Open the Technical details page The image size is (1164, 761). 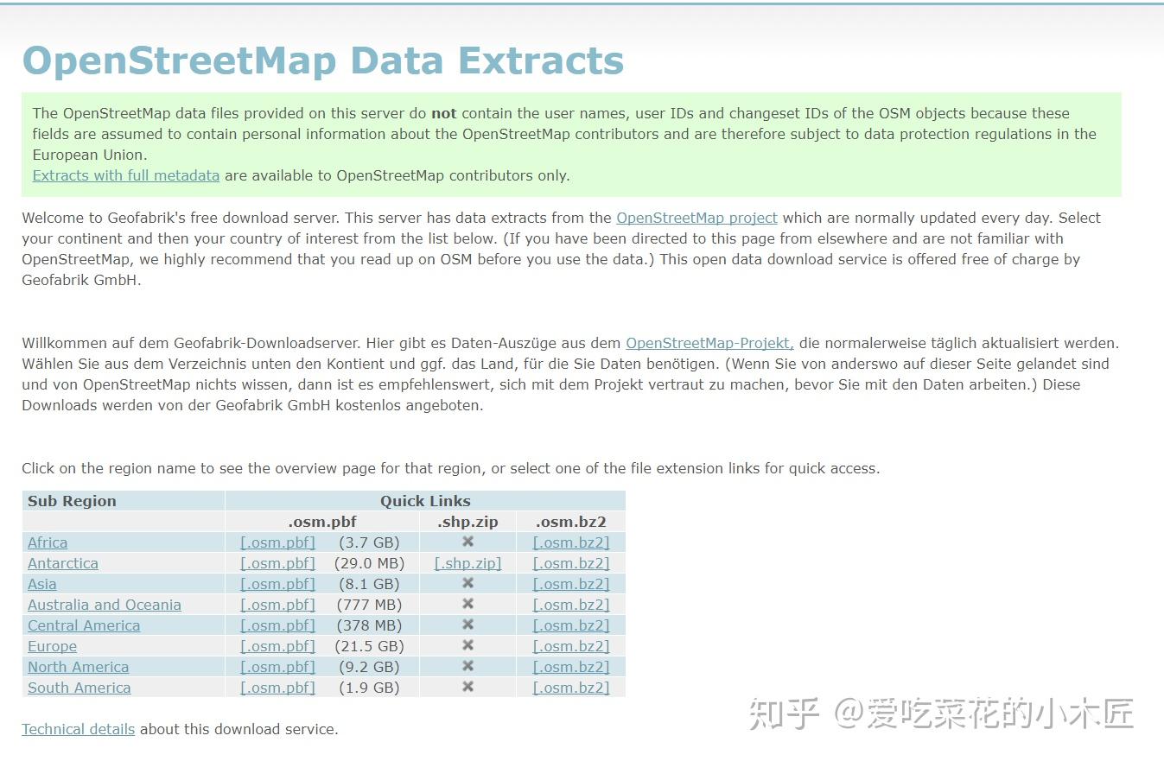click(x=78, y=729)
